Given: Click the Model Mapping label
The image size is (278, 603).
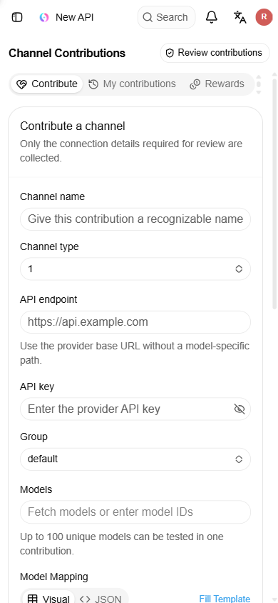Looking at the screenshot, I should pos(54,577).
